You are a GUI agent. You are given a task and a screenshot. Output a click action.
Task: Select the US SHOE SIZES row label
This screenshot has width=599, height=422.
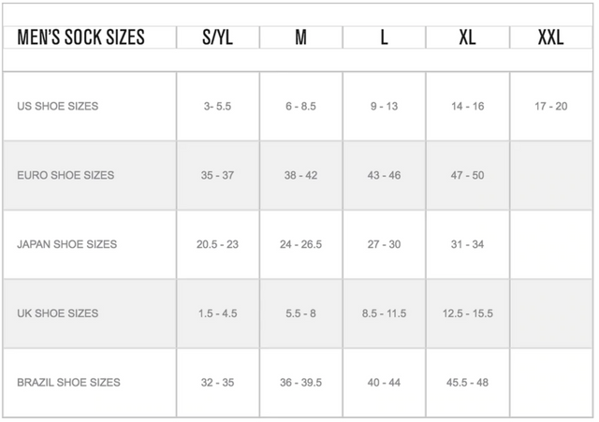[x=57, y=107]
